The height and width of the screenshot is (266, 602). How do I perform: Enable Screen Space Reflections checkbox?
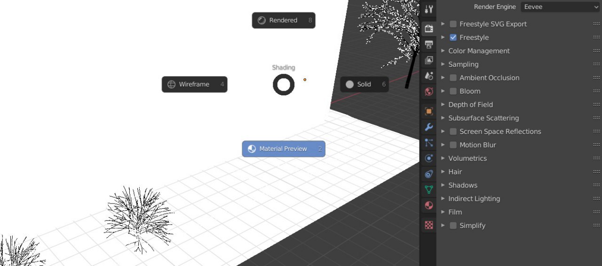click(453, 132)
